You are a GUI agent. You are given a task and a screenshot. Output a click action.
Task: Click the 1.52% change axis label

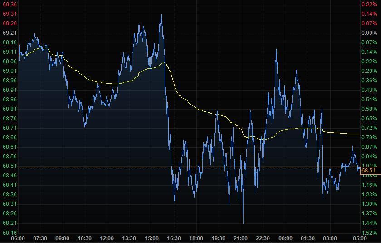[x=368, y=233]
